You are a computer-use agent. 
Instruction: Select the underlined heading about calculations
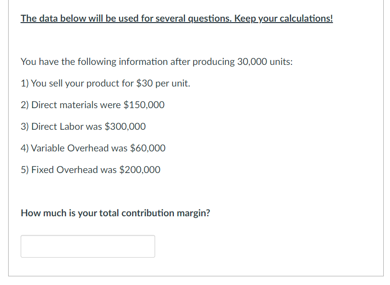pyautogui.click(x=176, y=18)
